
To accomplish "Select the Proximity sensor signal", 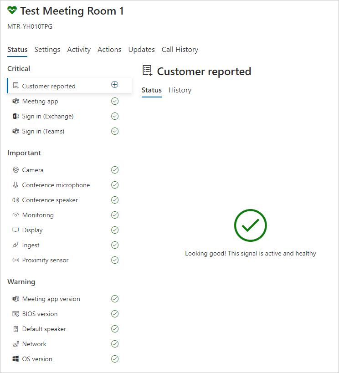I will pos(69,260).
